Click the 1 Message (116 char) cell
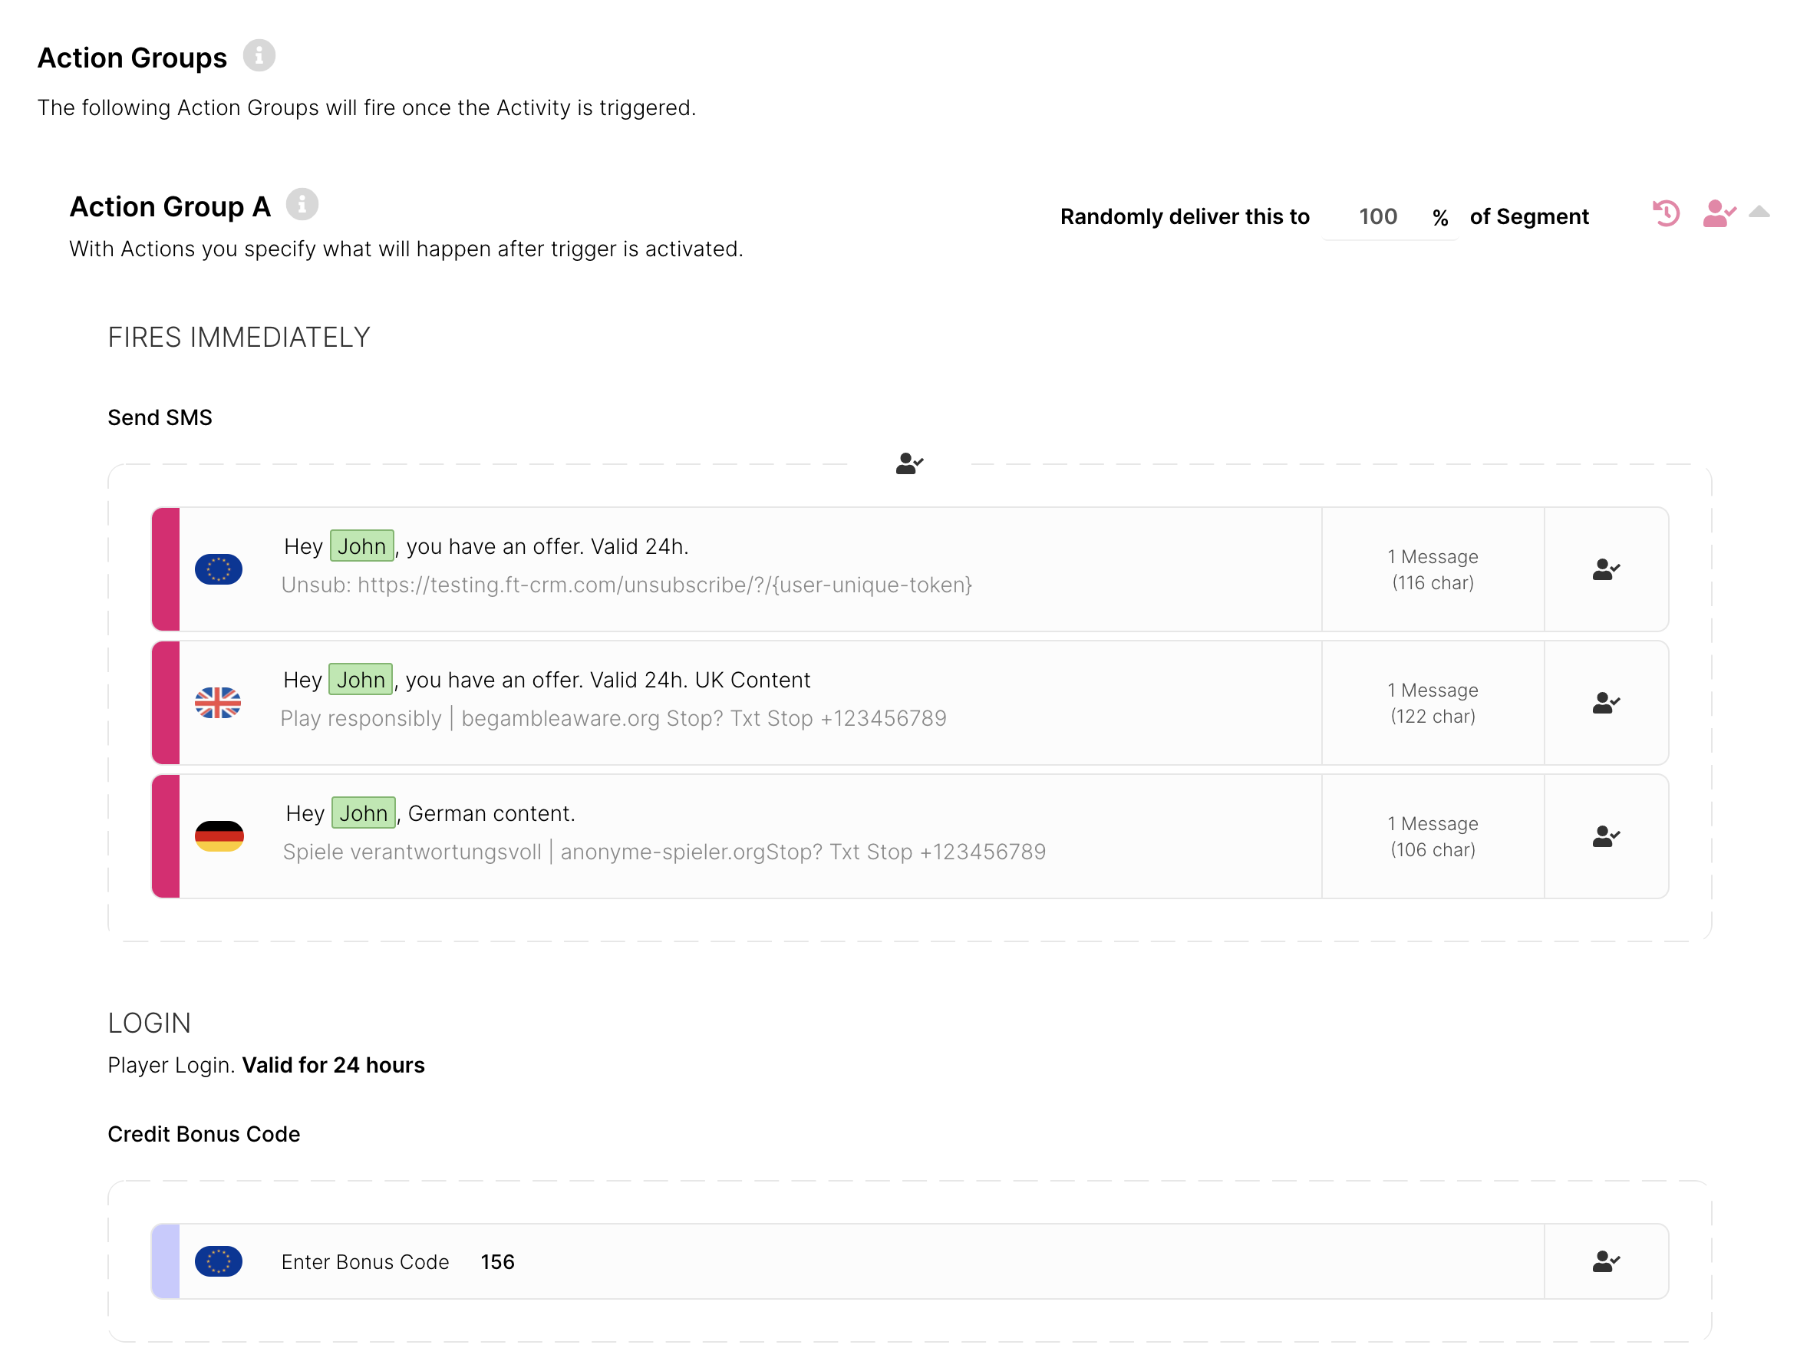 pos(1432,569)
